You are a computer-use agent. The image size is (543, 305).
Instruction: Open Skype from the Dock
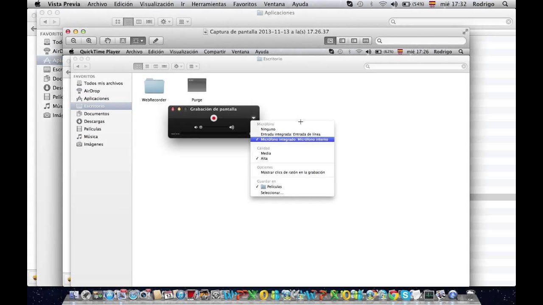[405, 295]
